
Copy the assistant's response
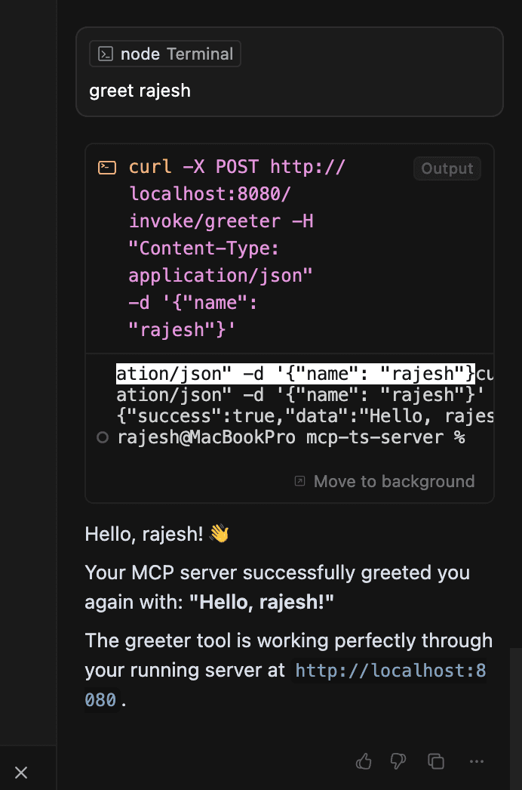[435, 761]
